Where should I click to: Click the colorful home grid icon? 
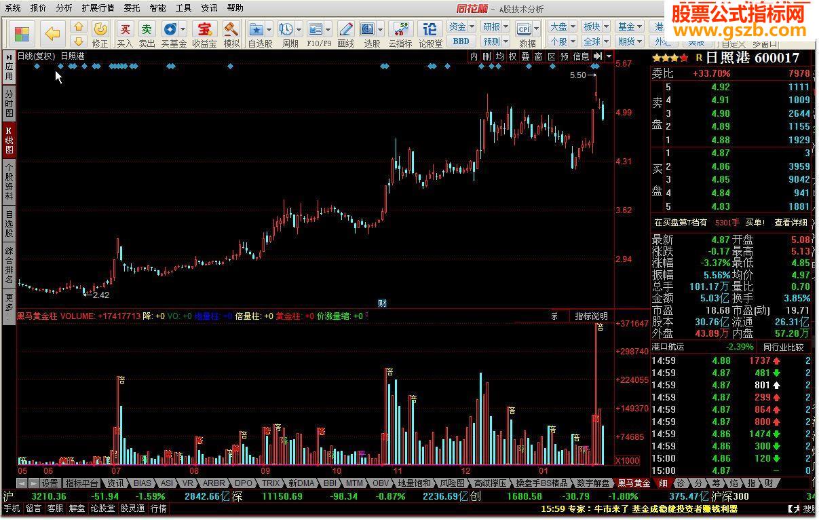tap(22, 33)
